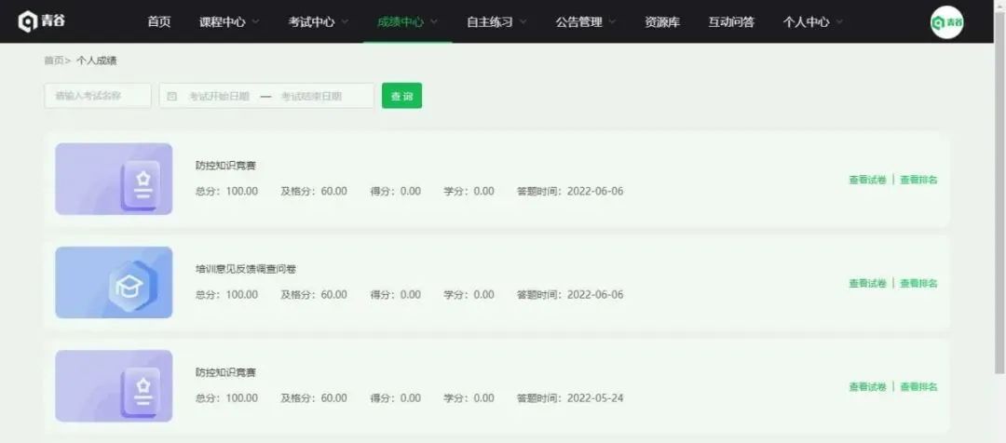Click 查看试卷 for the first 防控知识竞赛

coord(867,180)
